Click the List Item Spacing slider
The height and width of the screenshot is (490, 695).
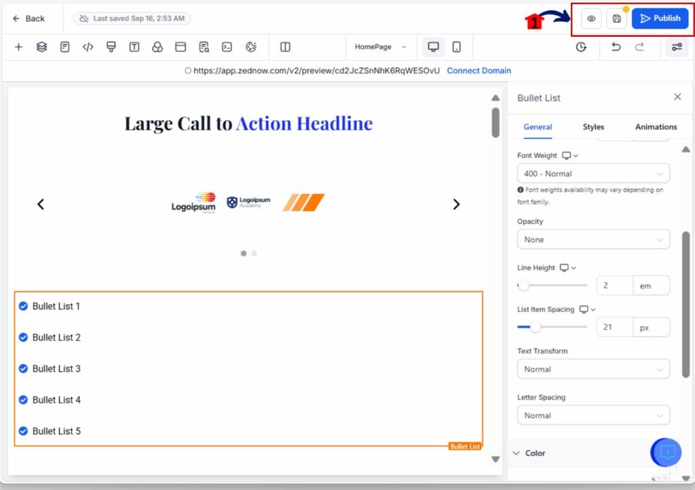(552, 327)
